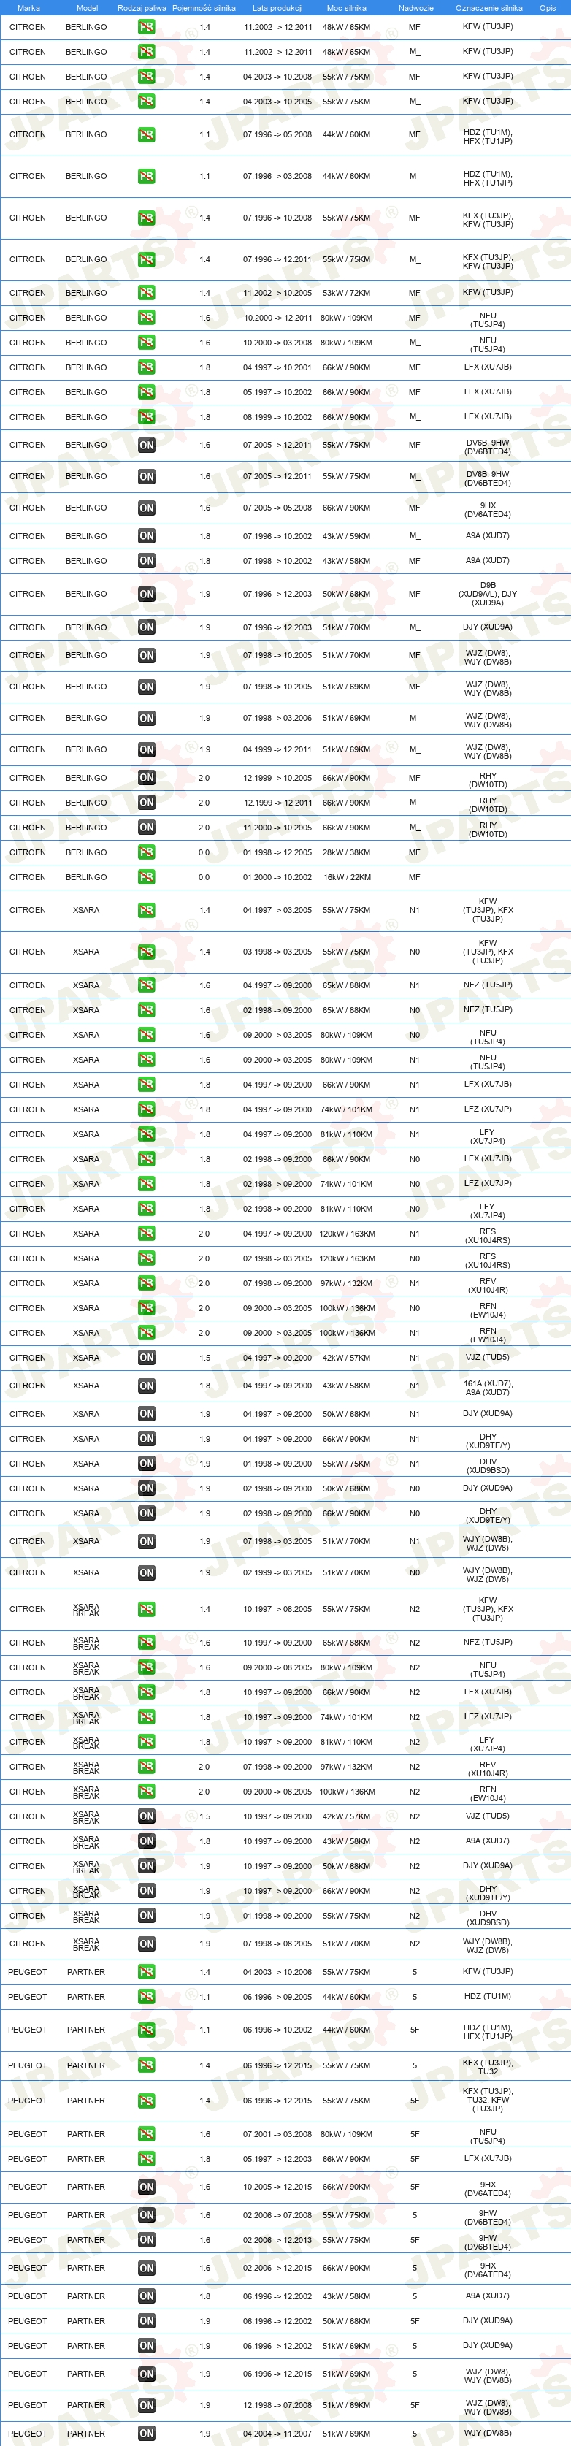
Task: Click diesel icon in Xsara Break 1.5 VJZ row
Action: 146,1816
